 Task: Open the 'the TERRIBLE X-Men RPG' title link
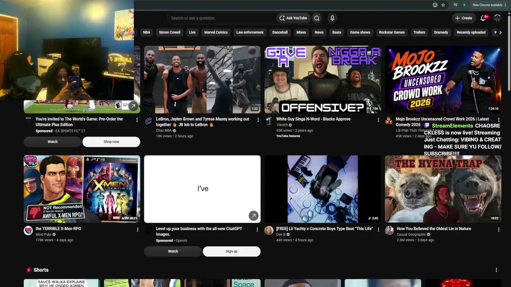[x=58, y=229]
